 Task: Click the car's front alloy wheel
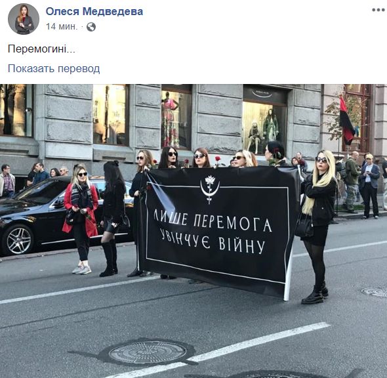click(x=18, y=240)
